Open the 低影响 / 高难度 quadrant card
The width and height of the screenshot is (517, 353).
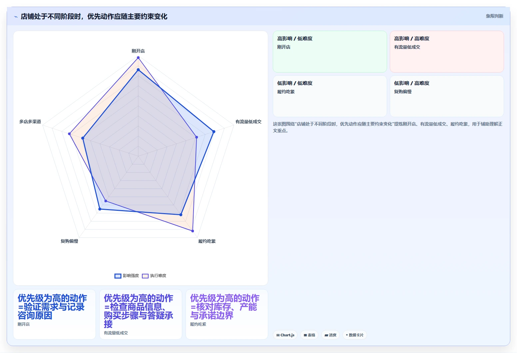[x=447, y=96]
